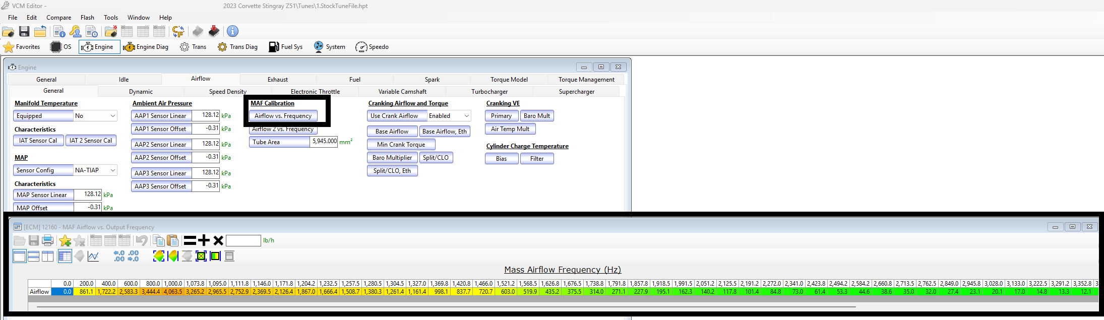
Task: Click the paste clipboard icon in table toolbar
Action: [x=172, y=240]
